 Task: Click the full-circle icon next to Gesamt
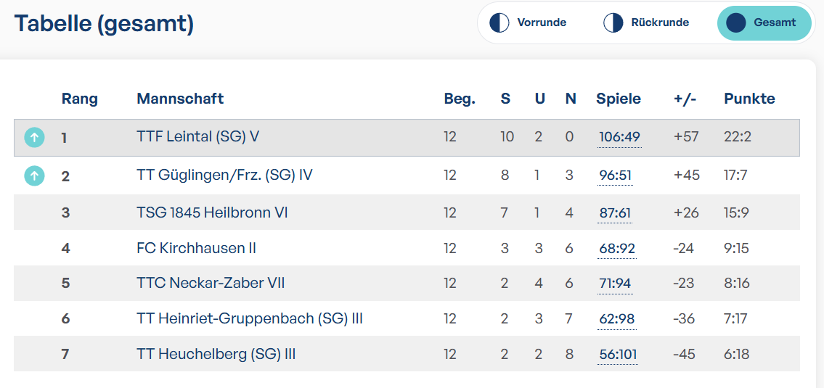(735, 23)
